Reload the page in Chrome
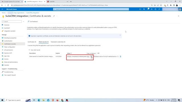Viewport: 182px width, 102px height. click(8, 5)
